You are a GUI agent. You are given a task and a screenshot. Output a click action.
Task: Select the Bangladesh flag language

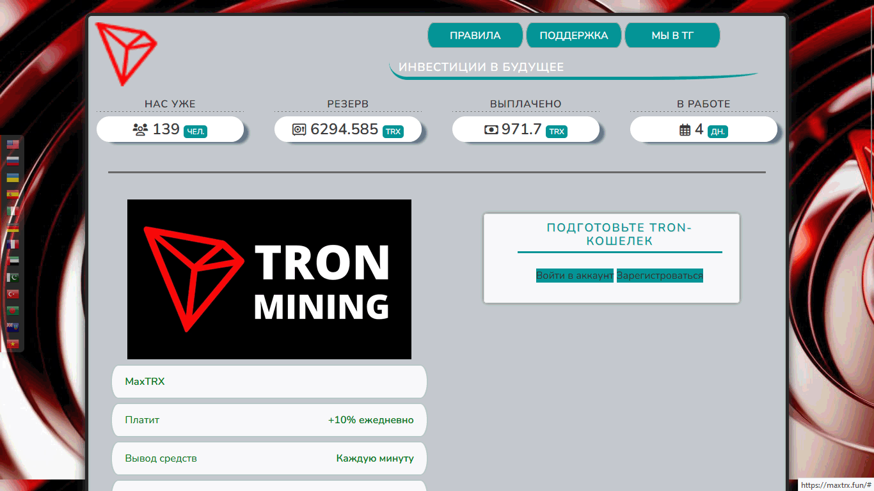(13, 311)
